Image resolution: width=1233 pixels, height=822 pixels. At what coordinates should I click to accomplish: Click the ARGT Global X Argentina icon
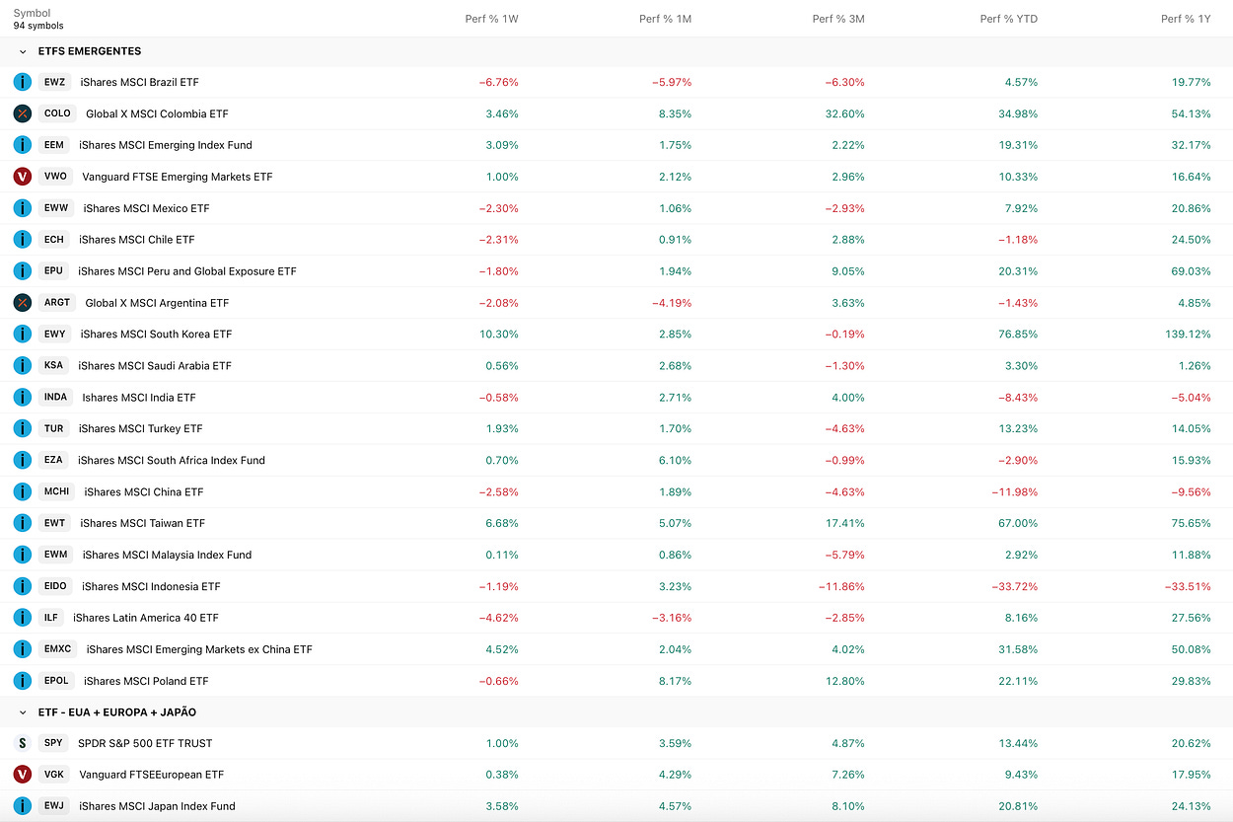pyautogui.click(x=23, y=303)
